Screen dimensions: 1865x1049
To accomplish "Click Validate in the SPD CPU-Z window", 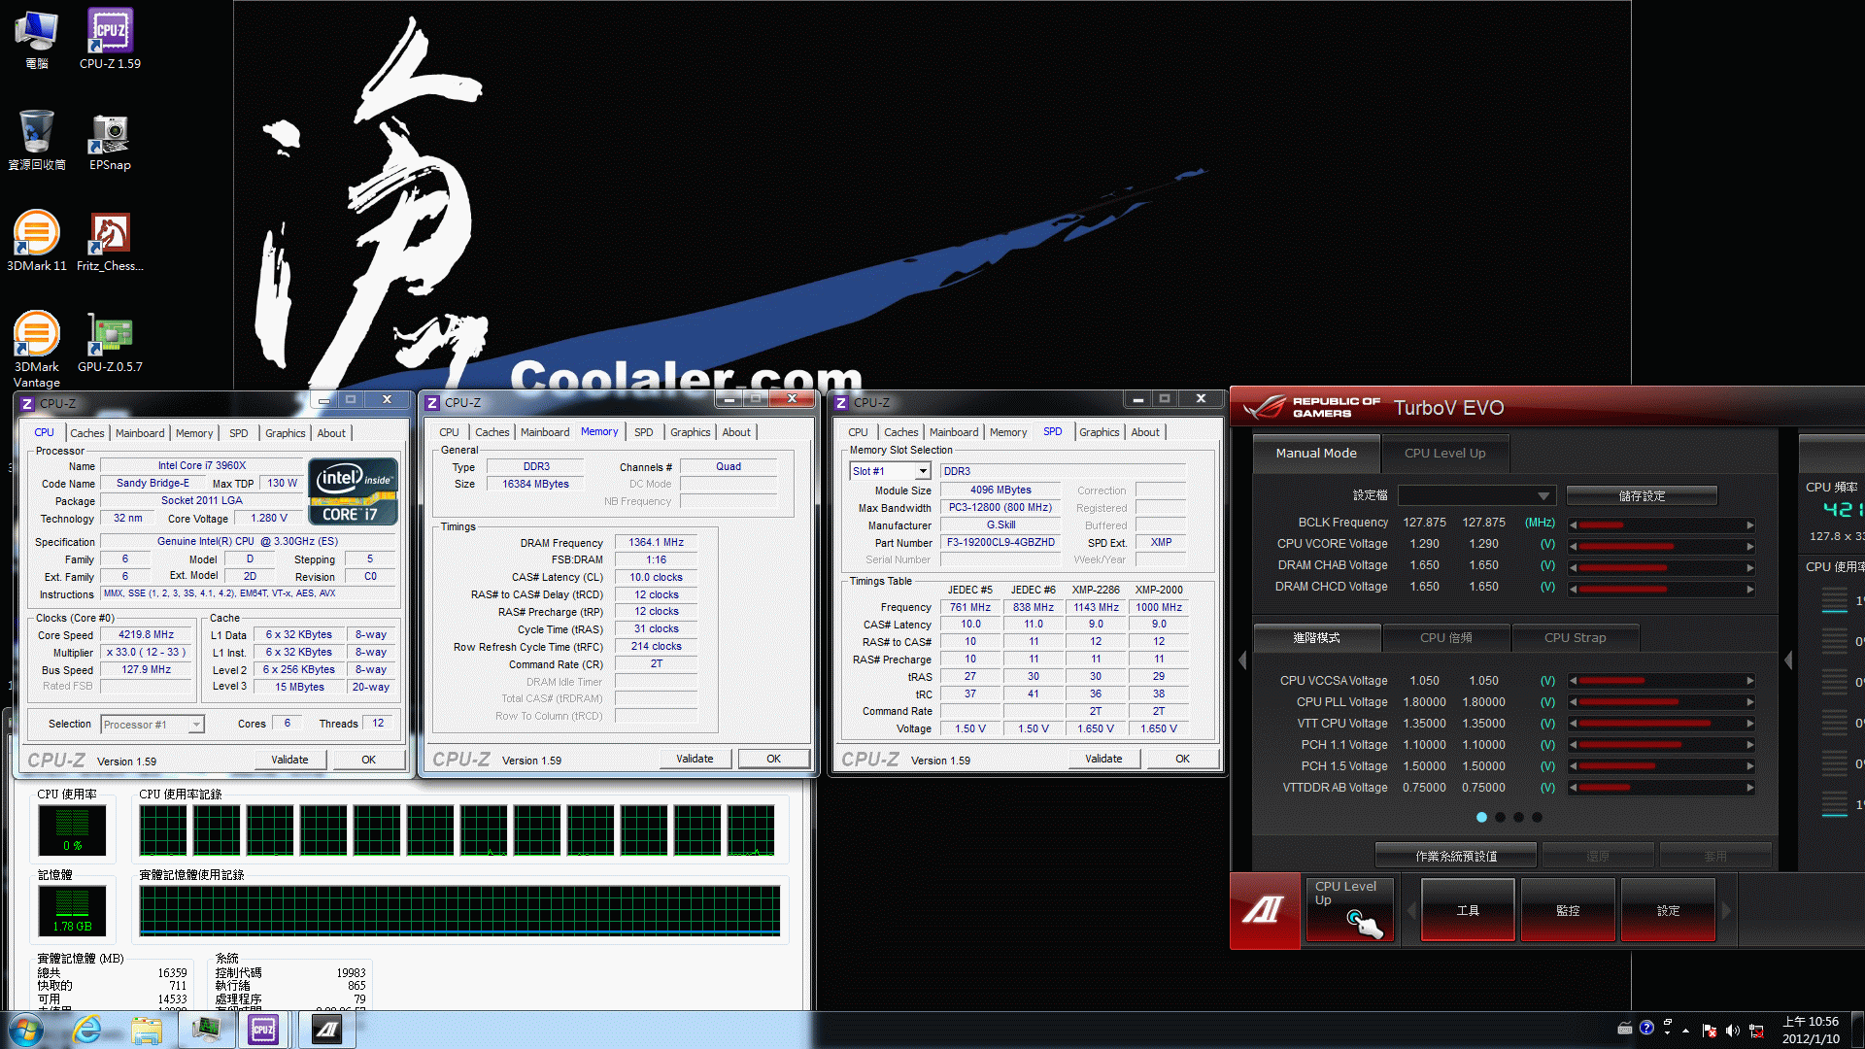I will coord(1103,759).
